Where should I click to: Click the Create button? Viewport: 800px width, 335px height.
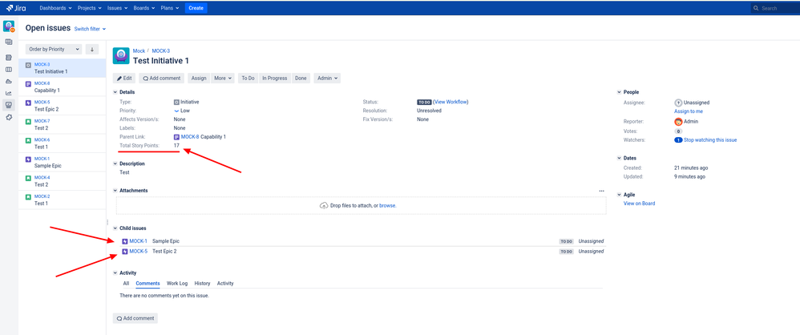tap(196, 8)
